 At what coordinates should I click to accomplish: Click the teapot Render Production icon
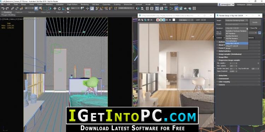pos(185,8)
